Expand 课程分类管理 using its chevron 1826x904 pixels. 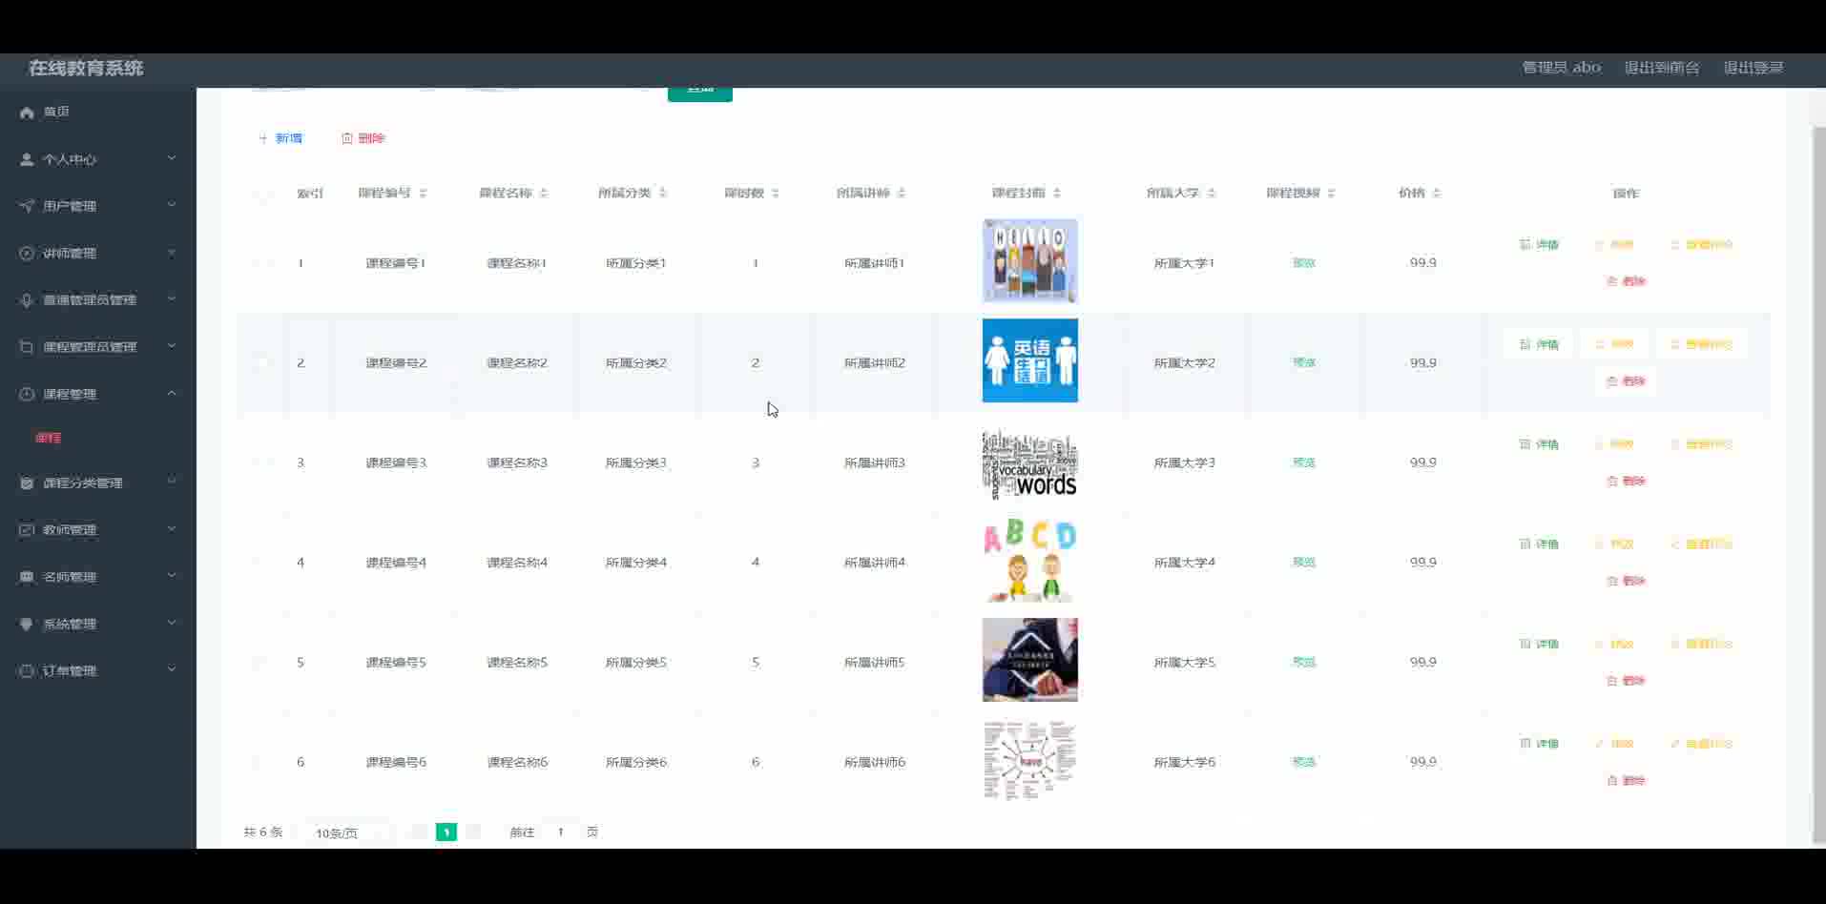(x=172, y=483)
